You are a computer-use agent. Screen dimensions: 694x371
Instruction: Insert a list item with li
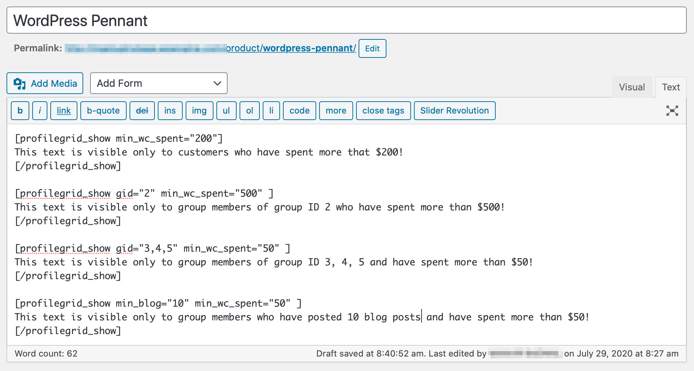pos(271,111)
